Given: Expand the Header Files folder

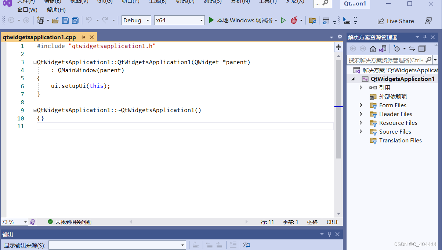Looking at the screenshot, I should coord(361,114).
